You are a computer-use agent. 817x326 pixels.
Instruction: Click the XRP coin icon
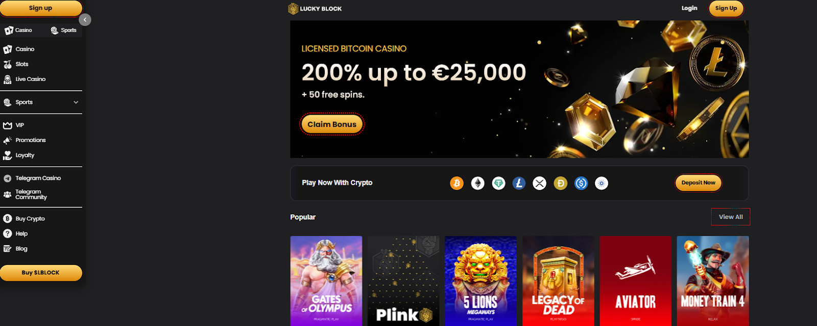tap(539, 183)
